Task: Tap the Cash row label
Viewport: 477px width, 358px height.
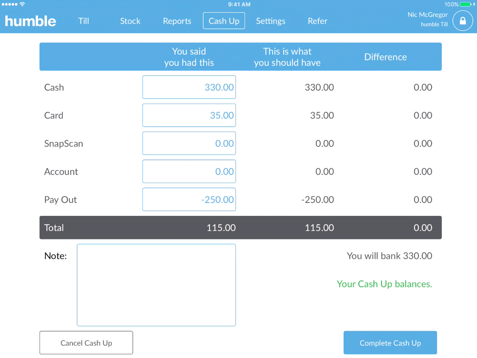Action: pyautogui.click(x=54, y=87)
